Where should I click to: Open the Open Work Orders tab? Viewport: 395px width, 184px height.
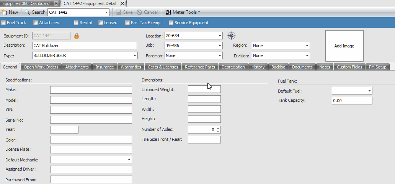pyautogui.click(x=41, y=67)
